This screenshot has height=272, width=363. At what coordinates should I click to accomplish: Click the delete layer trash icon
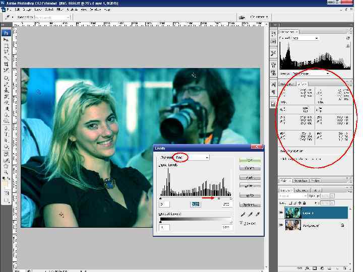(344, 268)
